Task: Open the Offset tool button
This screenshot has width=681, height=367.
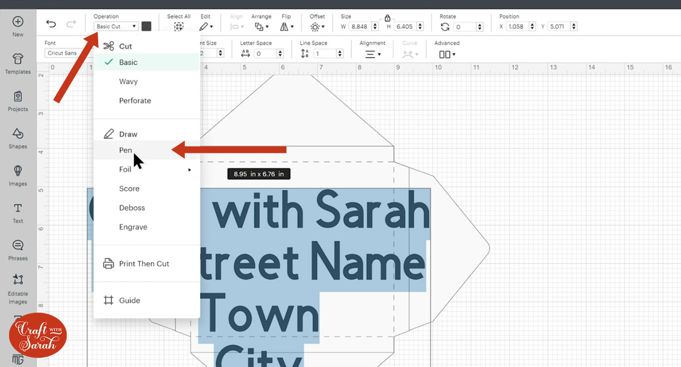Action: point(317,27)
